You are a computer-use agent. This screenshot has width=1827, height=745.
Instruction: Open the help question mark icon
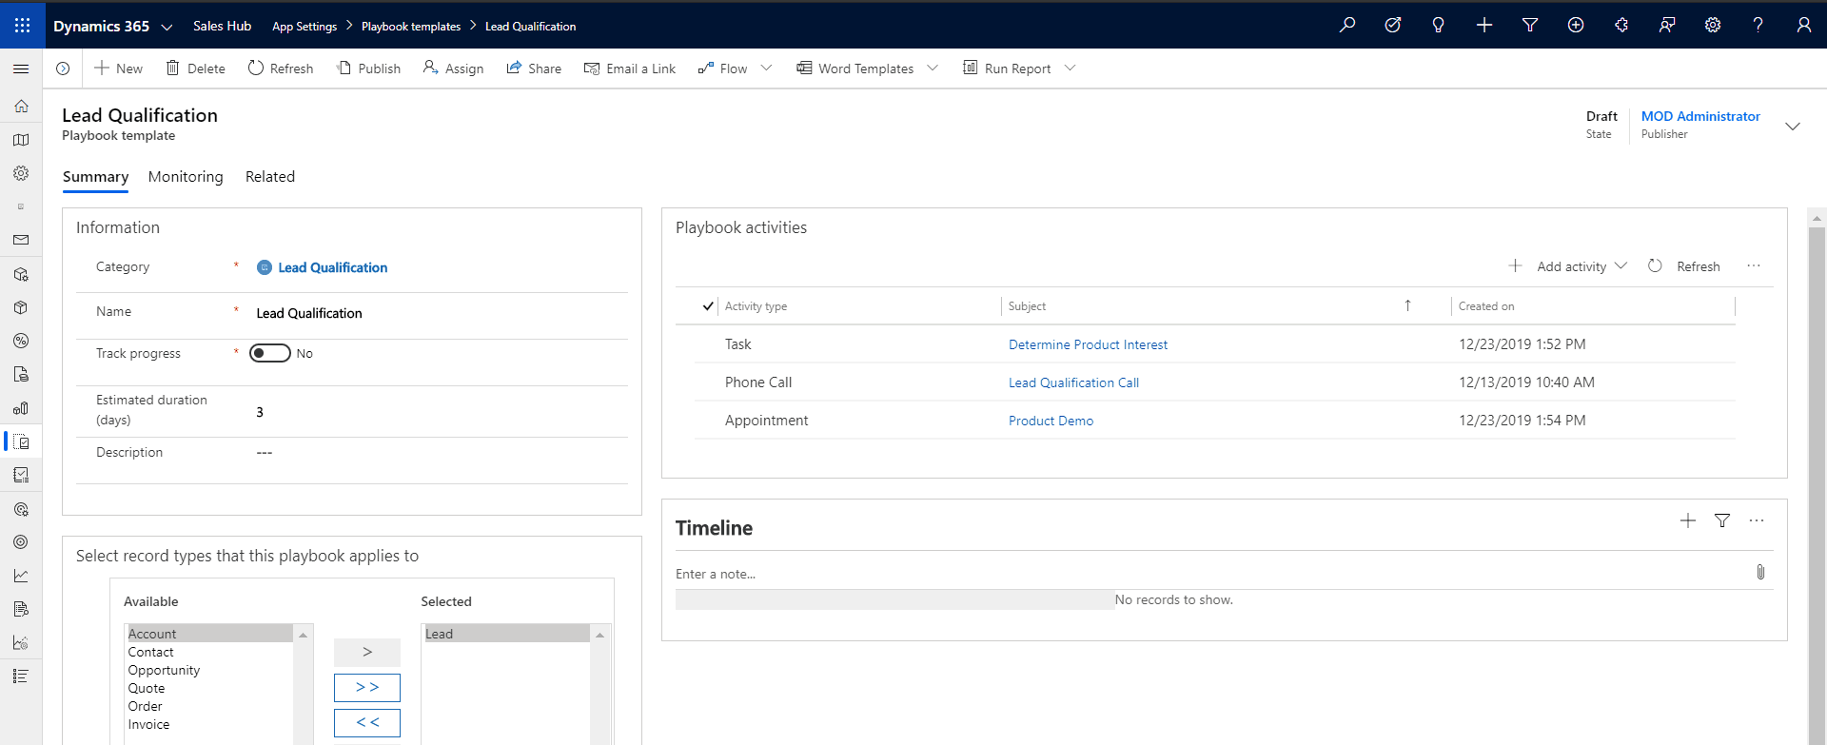[1758, 26]
